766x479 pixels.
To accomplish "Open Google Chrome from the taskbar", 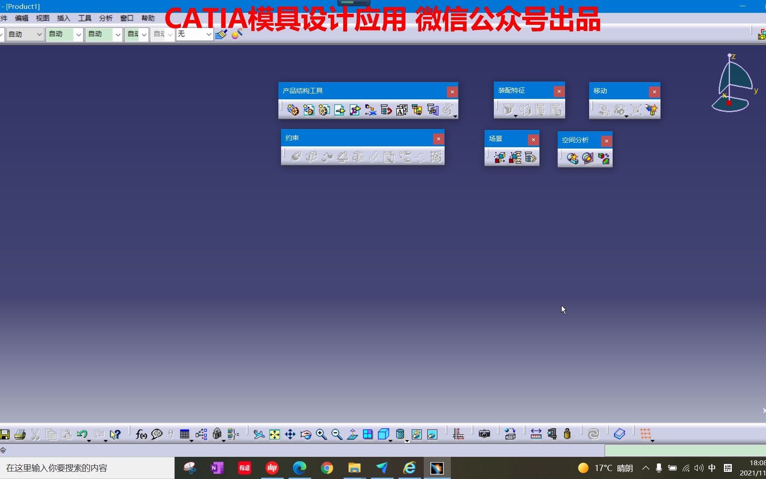I will 327,468.
